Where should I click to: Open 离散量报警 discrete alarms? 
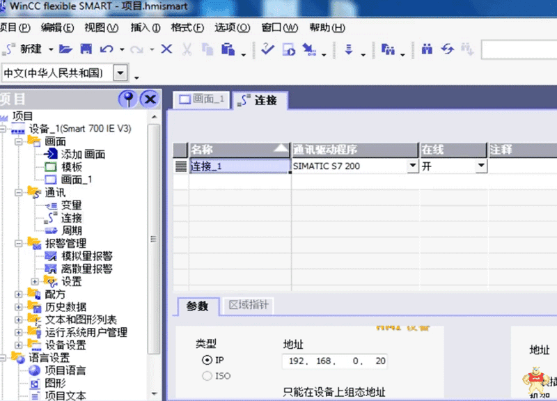[86, 269]
